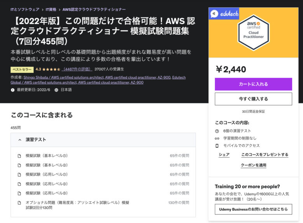The image size is (303, 223).
Task: Click the このコースに含まれる heading
Action: [42, 115]
